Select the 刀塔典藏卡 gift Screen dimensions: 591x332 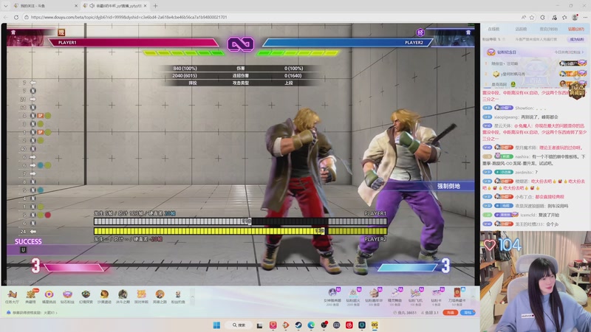tap(457, 297)
